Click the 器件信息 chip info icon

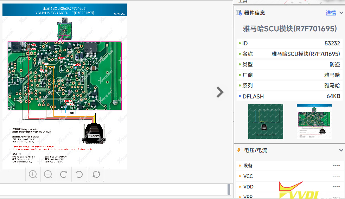coord(238,13)
